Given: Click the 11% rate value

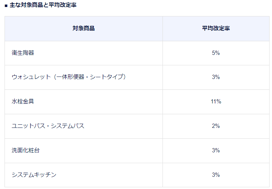Looking at the screenshot, I should [216, 101].
